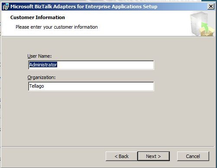
Task: Click the highlighted Administrator text
Action: [x=43, y=65]
